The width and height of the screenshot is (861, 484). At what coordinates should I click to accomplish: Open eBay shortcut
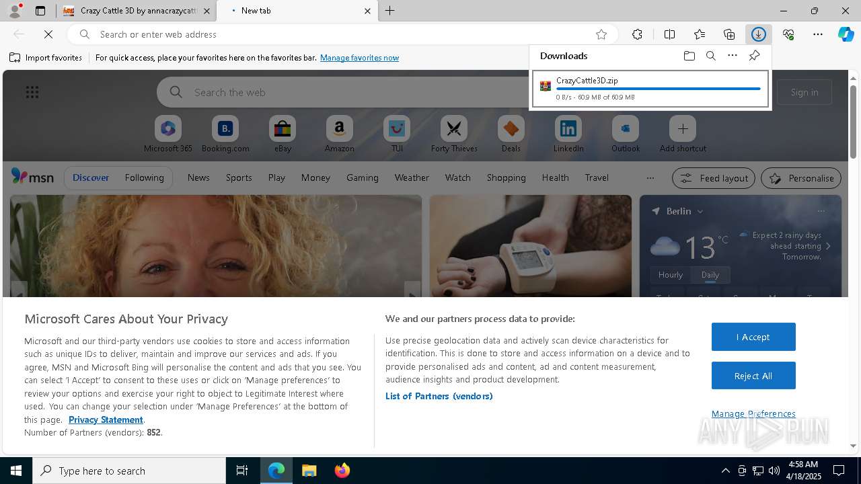283,134
